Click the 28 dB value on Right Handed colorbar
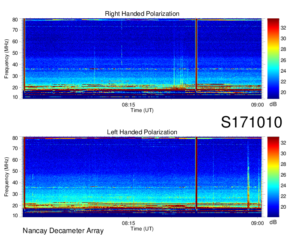This screenshot has width=291, height=236. [283, 49]
